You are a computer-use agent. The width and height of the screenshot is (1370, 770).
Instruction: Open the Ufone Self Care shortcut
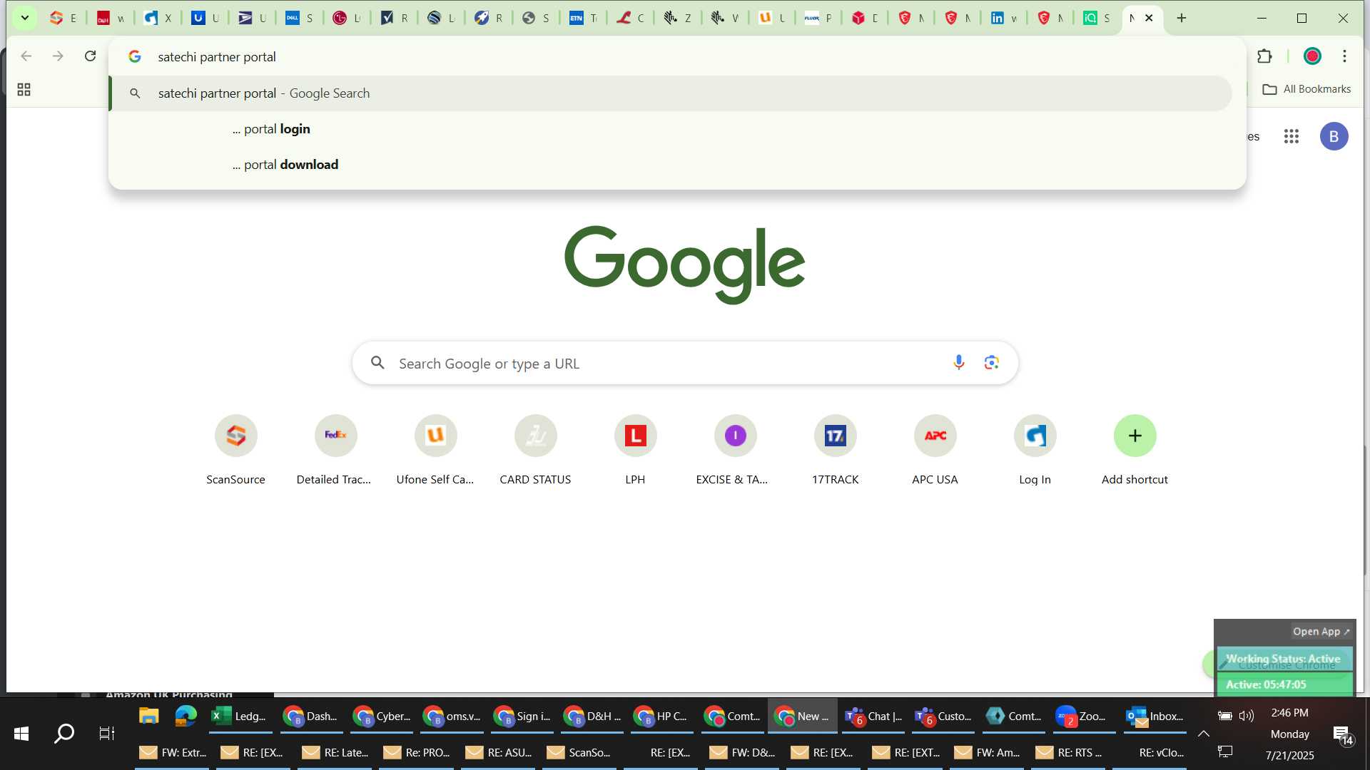(x=435, y=451)
